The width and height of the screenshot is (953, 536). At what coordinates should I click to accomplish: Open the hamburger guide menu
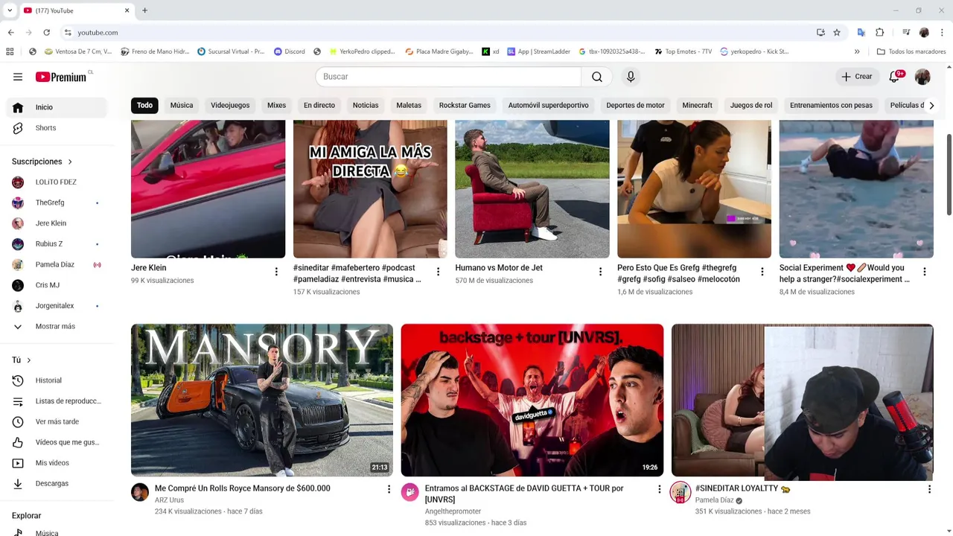[x=18, y=77]
